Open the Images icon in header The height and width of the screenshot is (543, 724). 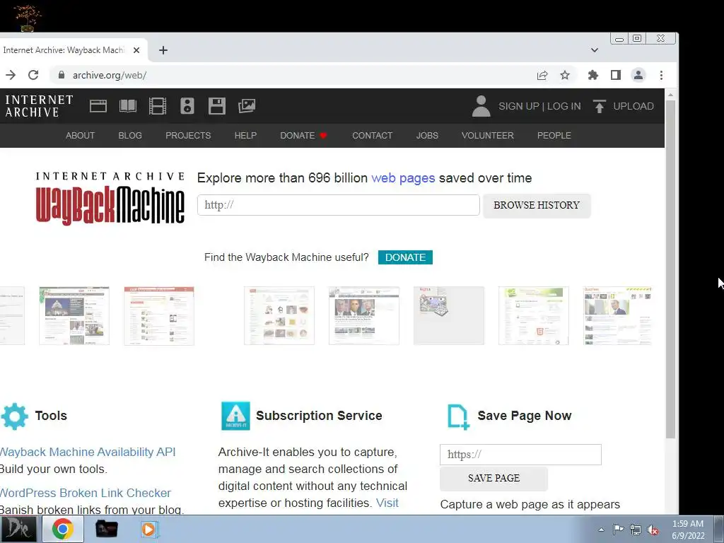(x=247, y=106)
